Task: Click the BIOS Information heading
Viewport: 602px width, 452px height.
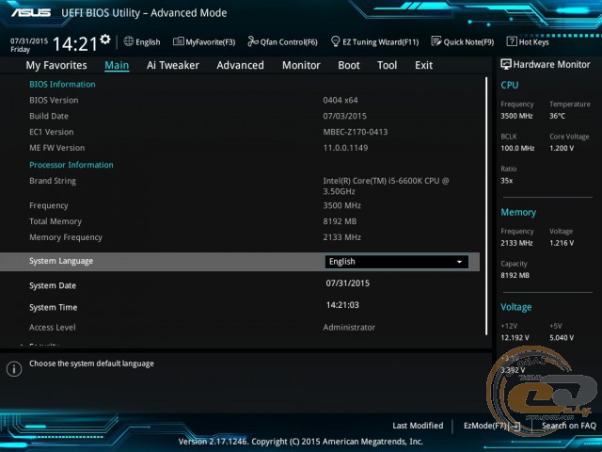Action: (x=62, y=85)
